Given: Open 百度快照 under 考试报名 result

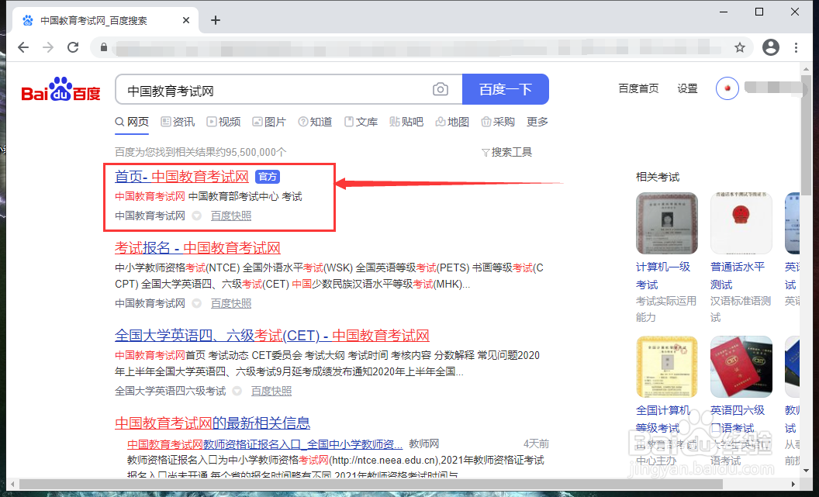Looking at the screenshot, I should (231, 303).
